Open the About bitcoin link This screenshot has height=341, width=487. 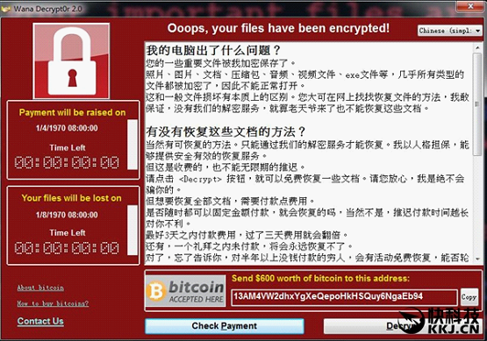point(40,288)
